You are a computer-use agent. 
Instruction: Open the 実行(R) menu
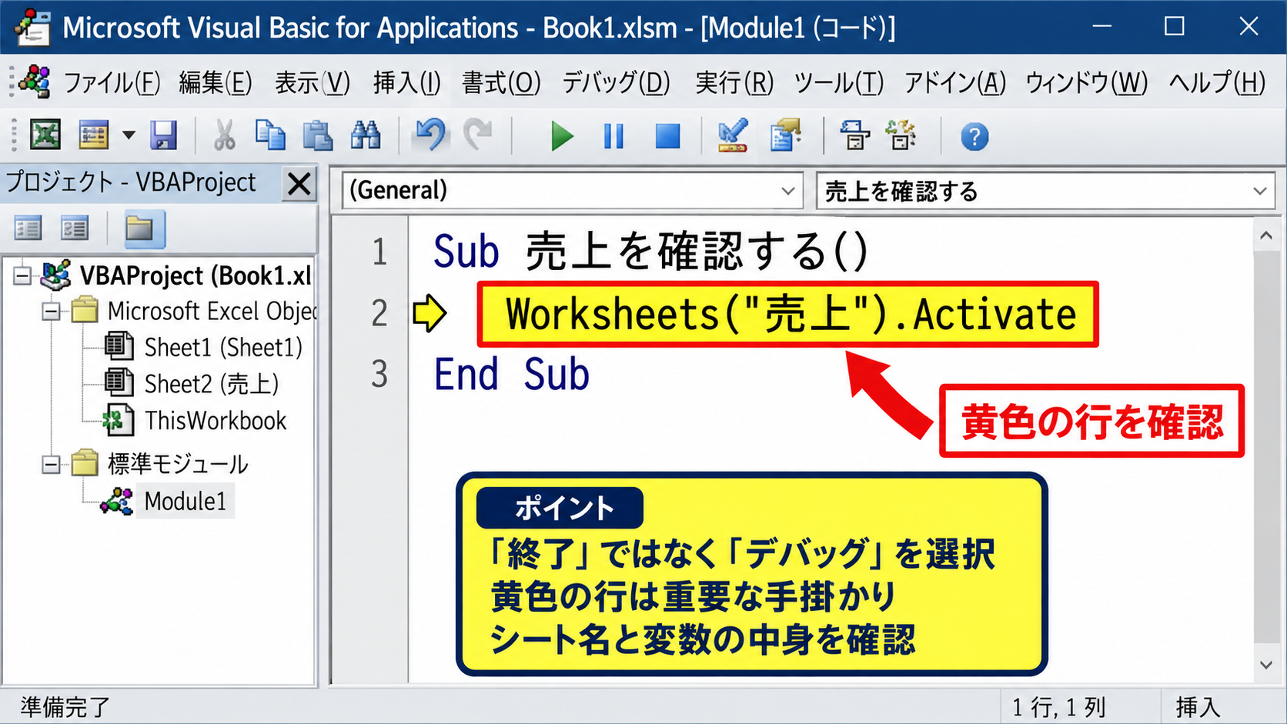[734, 82]
